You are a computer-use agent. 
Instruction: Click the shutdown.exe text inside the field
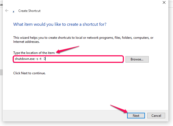click(x=25, y=59)
